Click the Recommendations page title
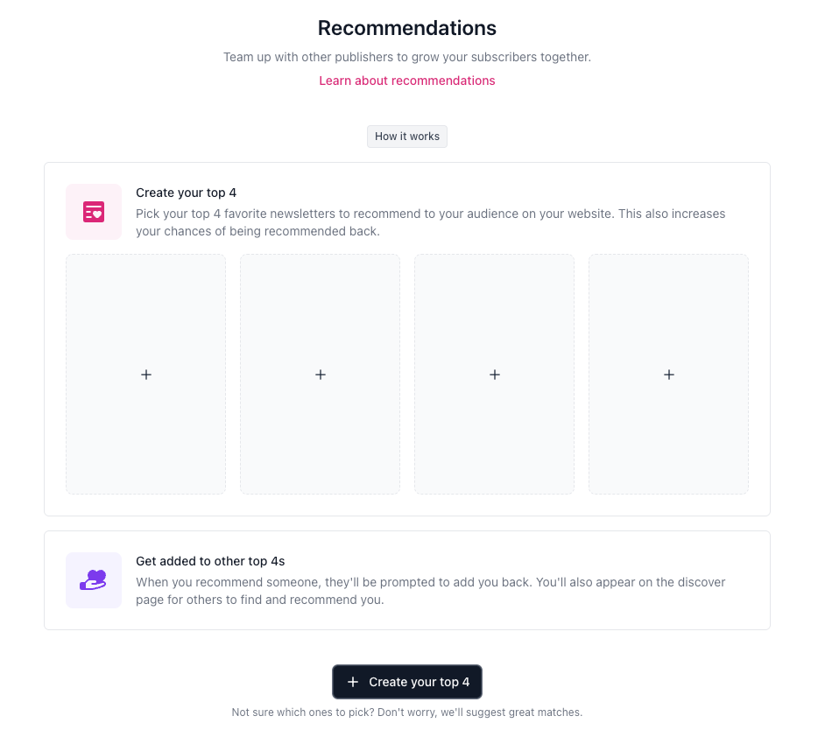This screenshot has height=737, width=818. (x=406, y=28)
